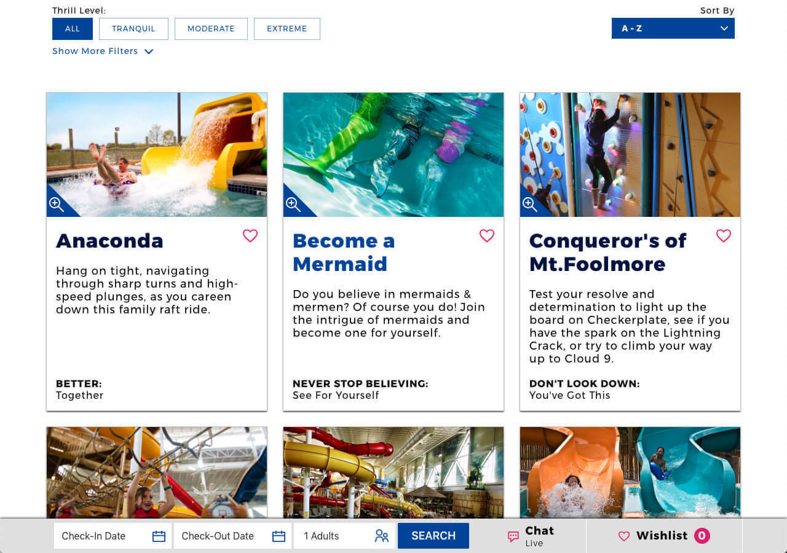Toggle heart on Conqueror's of Mt.Foolmore card

[724, 236]
